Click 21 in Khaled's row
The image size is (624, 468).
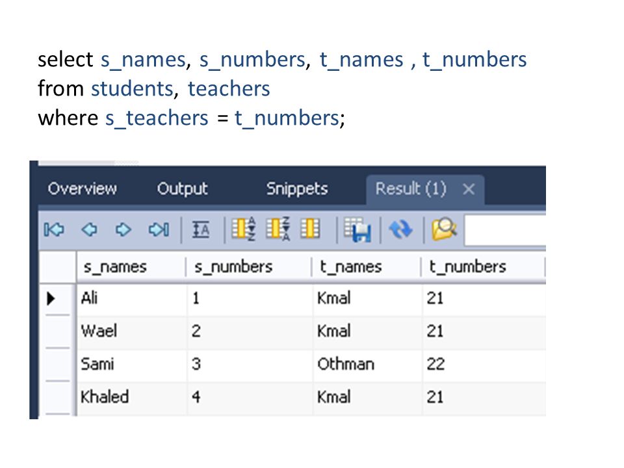484,398
